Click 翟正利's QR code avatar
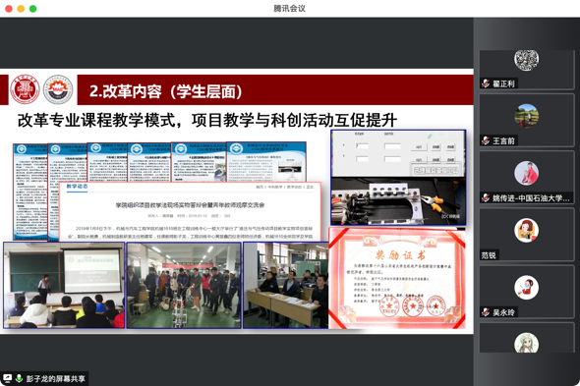 pos(526,59)
